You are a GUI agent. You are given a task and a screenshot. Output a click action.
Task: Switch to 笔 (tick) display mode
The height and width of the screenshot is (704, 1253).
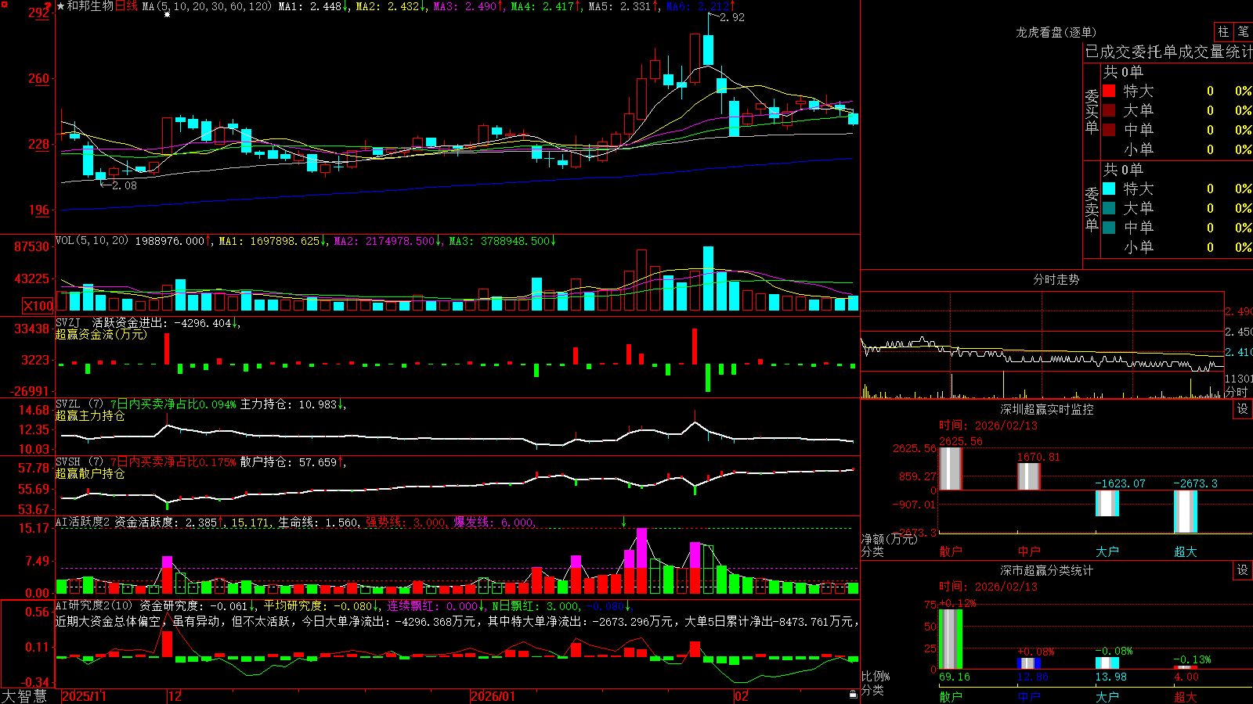pyautogui.click(x=1244, y=31)
